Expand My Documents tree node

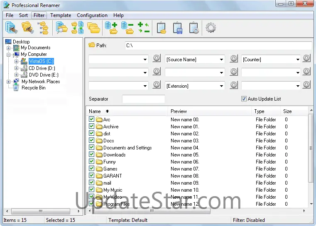pyautogui.click(x=8, y=48)
